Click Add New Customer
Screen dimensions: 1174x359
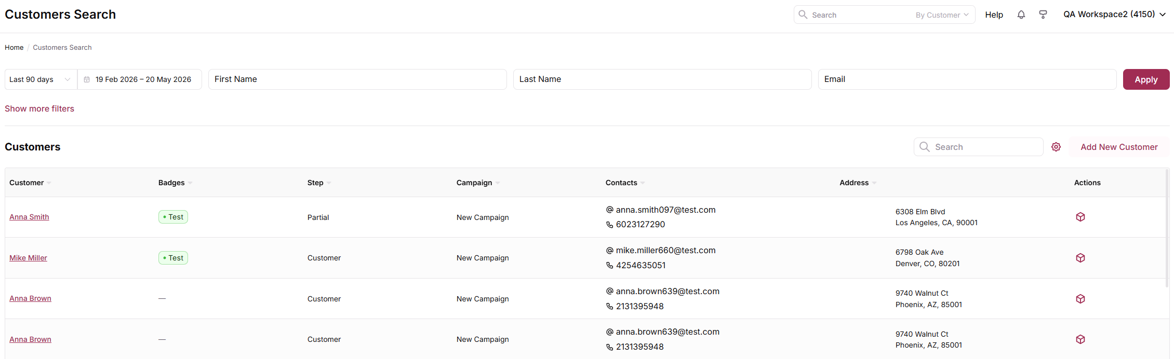(x=1119, y=147)
